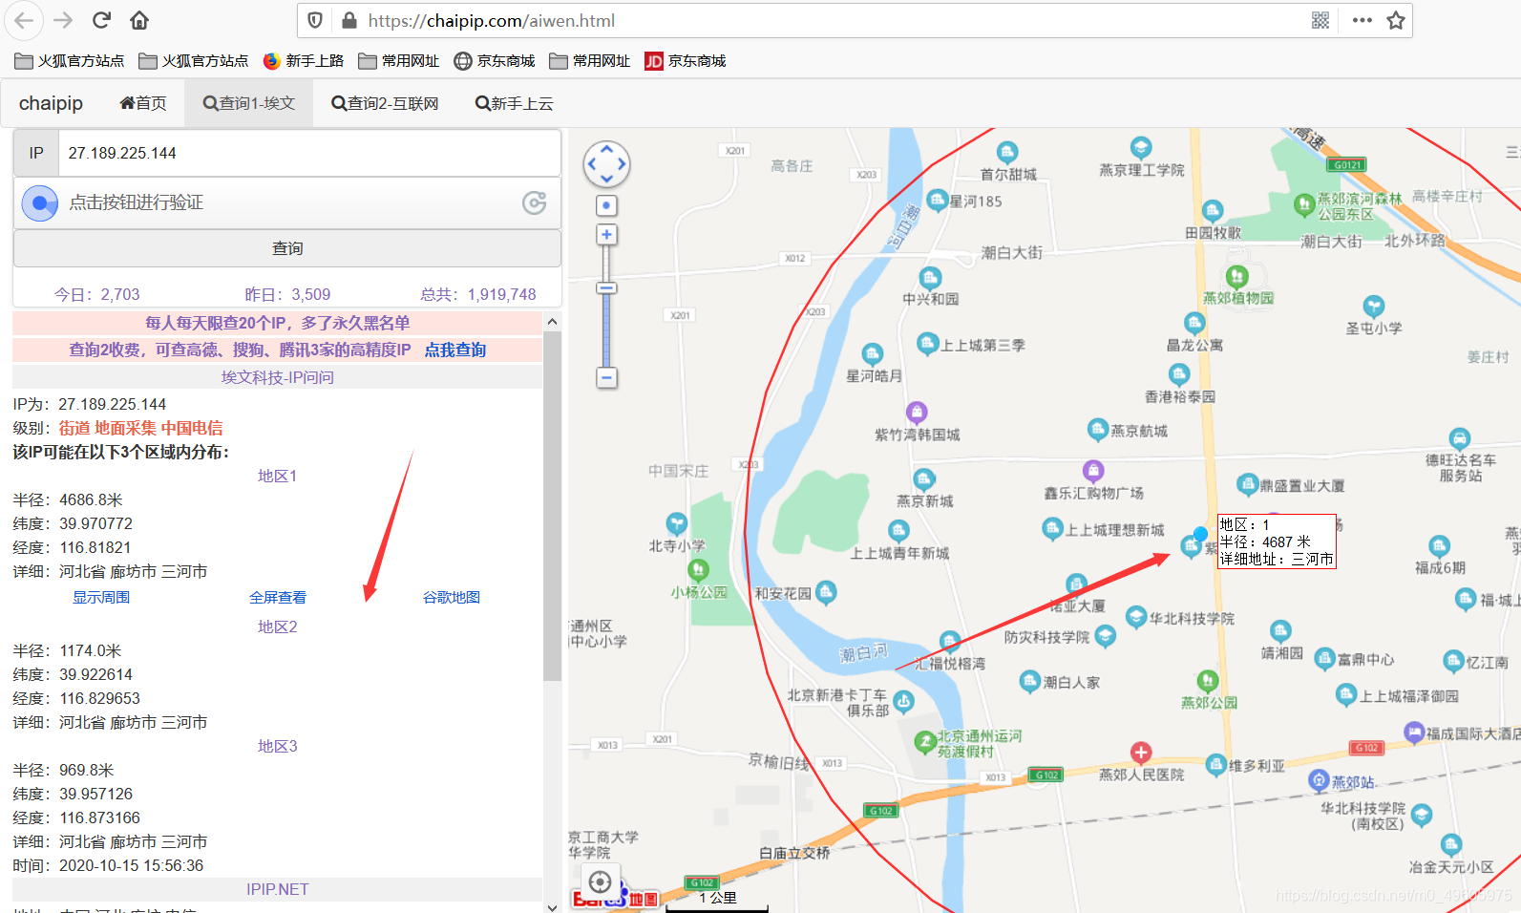Select the 地区2 heading
The width and height of the screenshot is (1521, 913).
[278, 626]
